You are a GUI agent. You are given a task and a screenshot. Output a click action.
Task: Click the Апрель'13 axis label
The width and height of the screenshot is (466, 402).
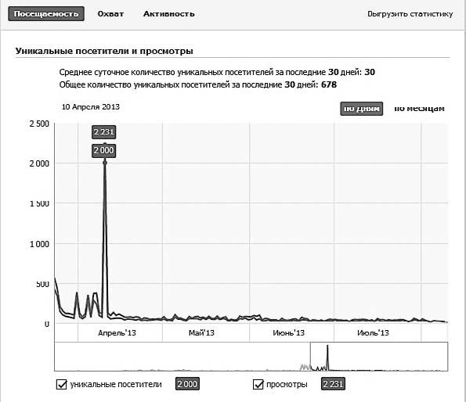pyautogui.click(x=117, y=333)
